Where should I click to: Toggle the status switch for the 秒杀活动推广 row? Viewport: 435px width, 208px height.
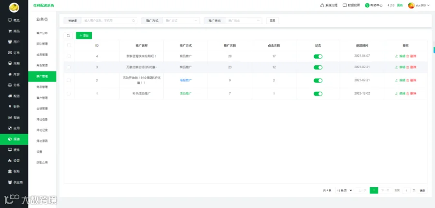click(318, 94)
